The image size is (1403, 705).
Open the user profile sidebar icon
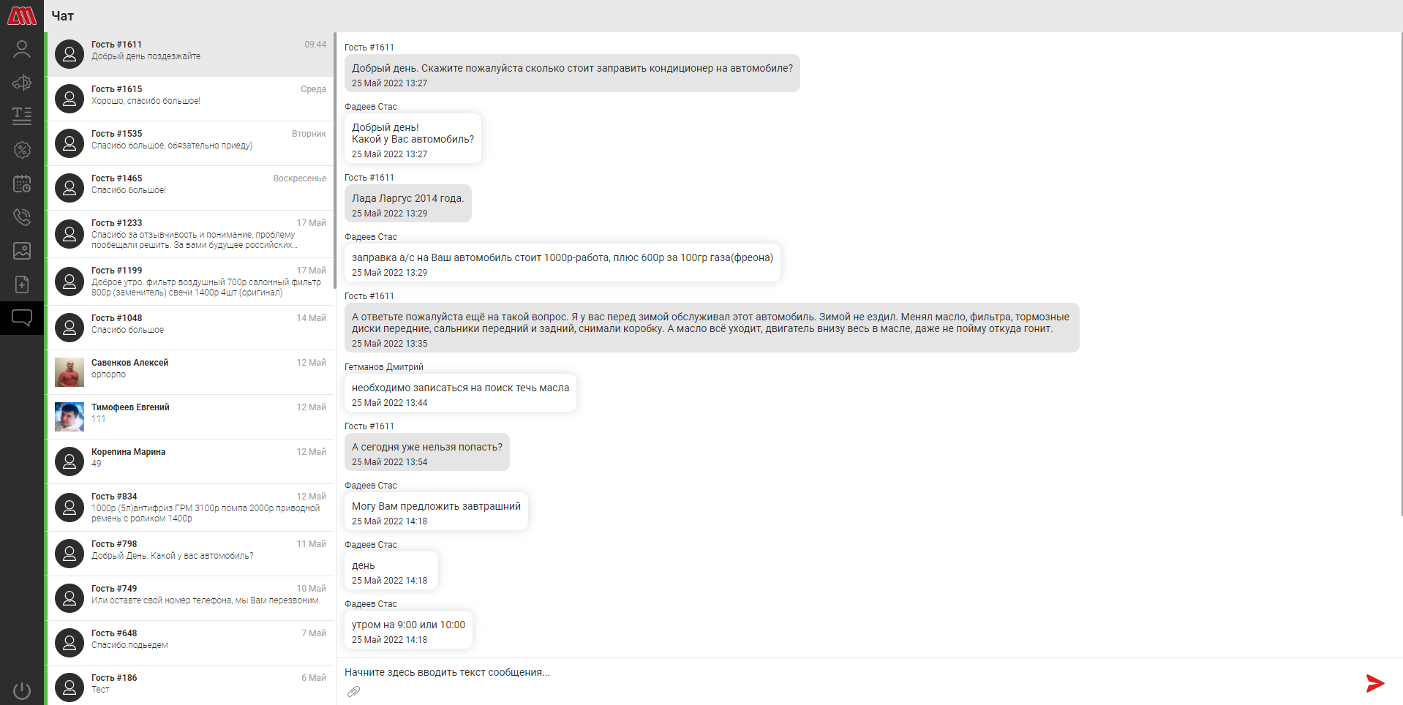pos(22,49)
